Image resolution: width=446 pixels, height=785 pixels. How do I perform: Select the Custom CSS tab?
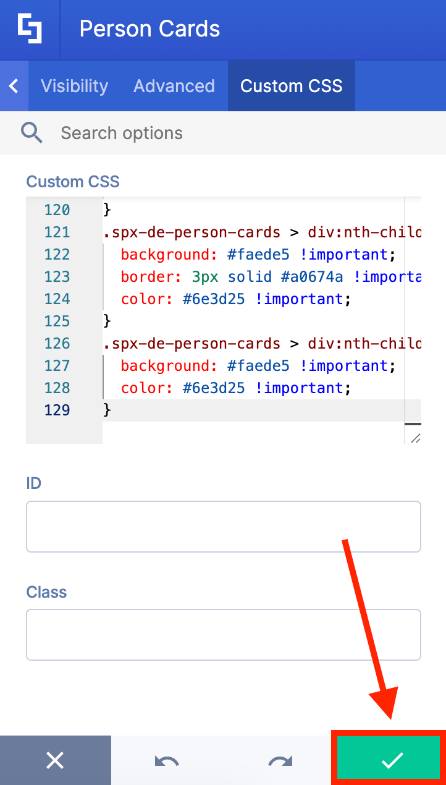click(292, 86)
